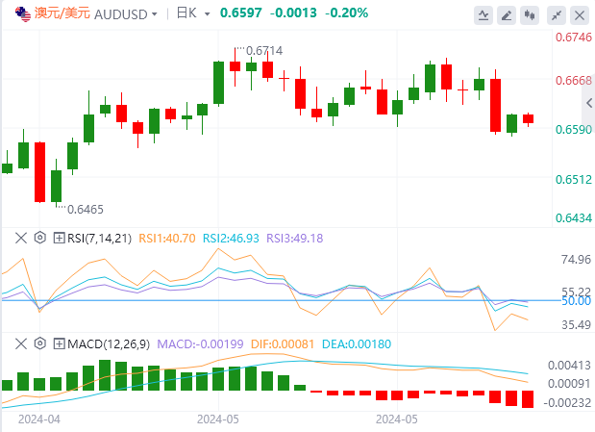Click the RSI 35.49 axis label
The image size is (595, 432).
[x=576, y=325]
